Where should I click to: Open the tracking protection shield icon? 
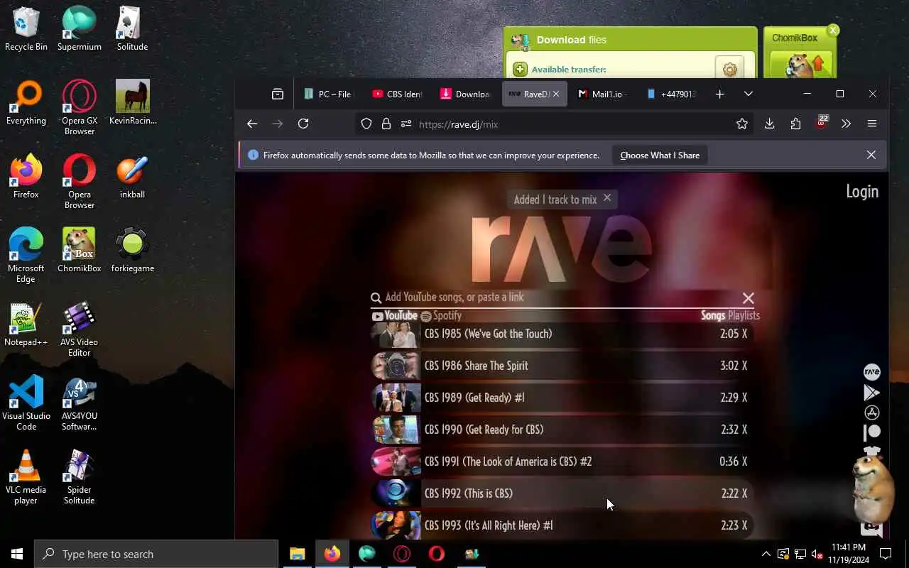366,124
